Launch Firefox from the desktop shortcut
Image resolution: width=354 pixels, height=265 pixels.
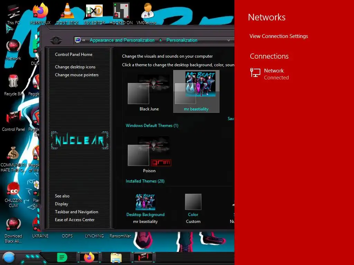[x=40, y=14]
